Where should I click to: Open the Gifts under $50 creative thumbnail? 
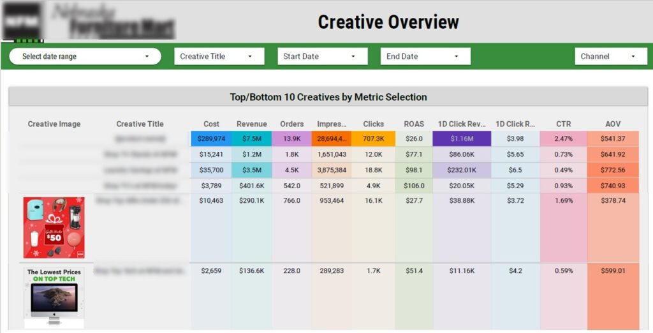(x=54, y=228)
